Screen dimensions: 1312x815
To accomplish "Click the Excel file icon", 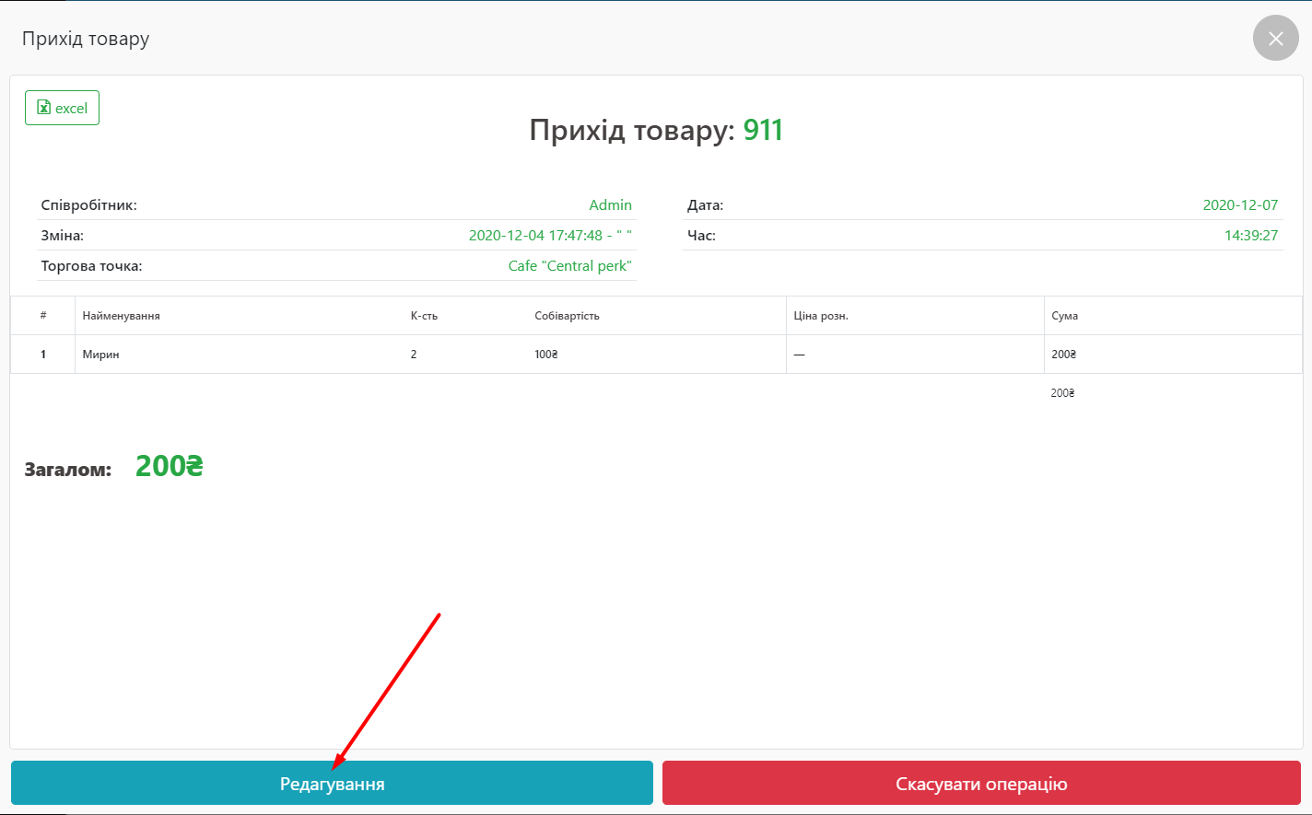I will click(43, 108).
